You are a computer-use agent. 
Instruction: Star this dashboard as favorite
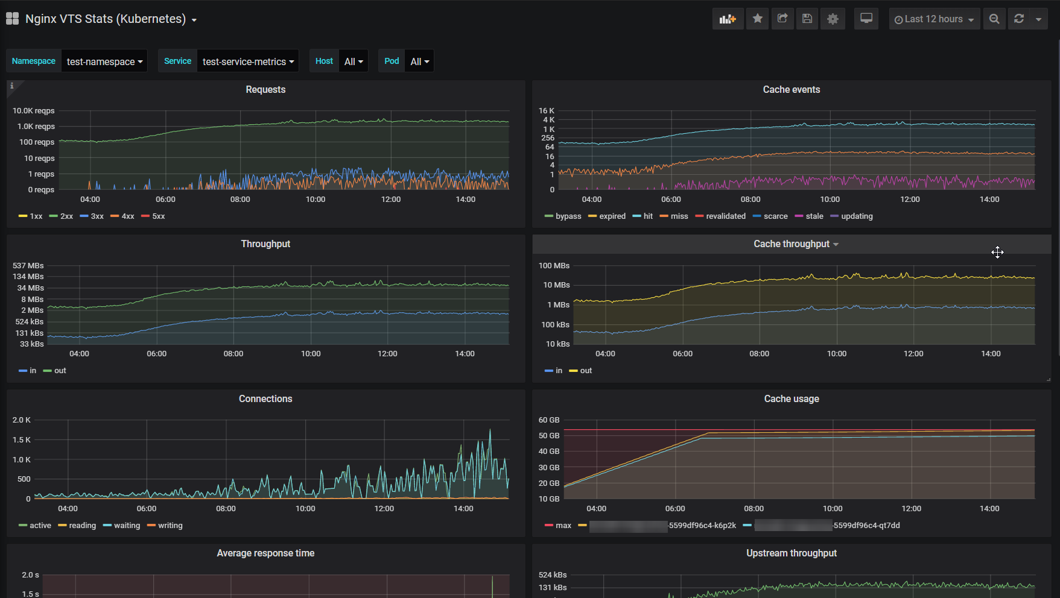tap(758, 19)
